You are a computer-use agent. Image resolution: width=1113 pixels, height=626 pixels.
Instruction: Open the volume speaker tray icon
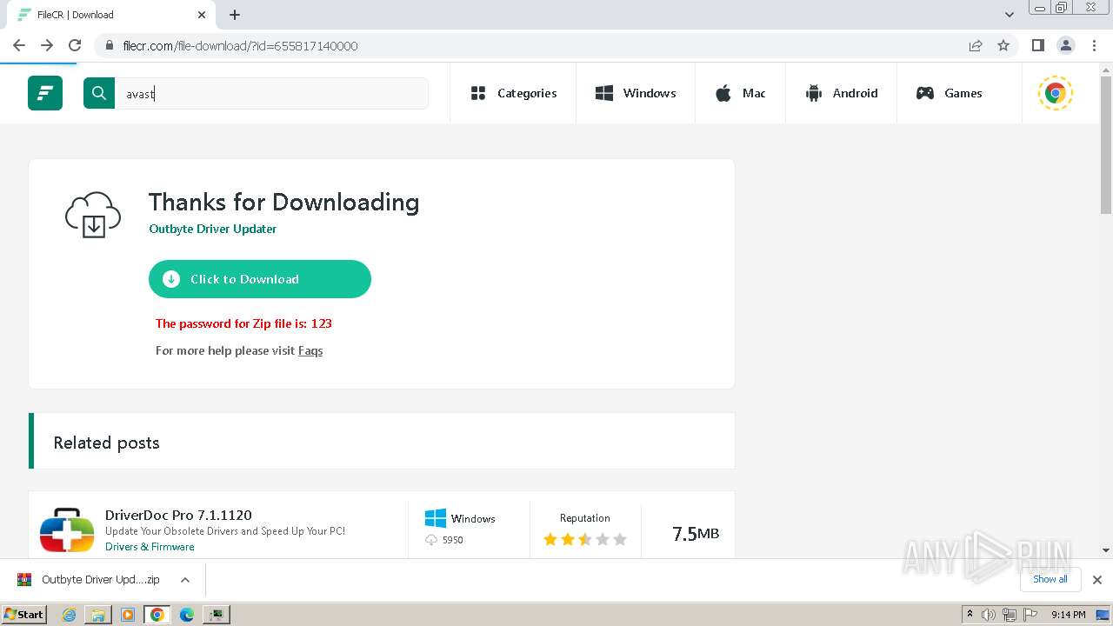(989, 615)
